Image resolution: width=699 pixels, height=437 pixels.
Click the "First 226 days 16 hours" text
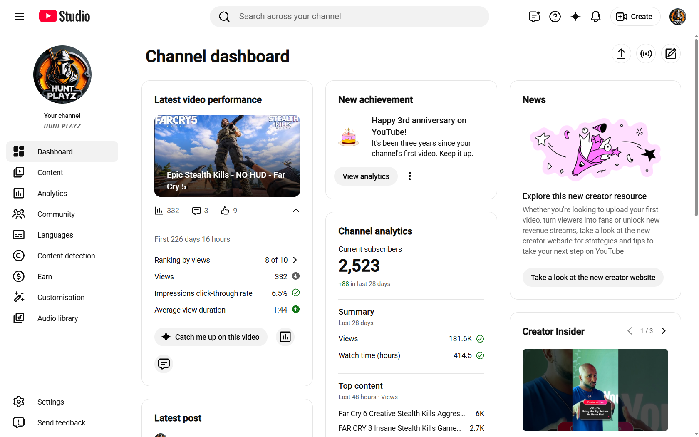tap(192, 239)
